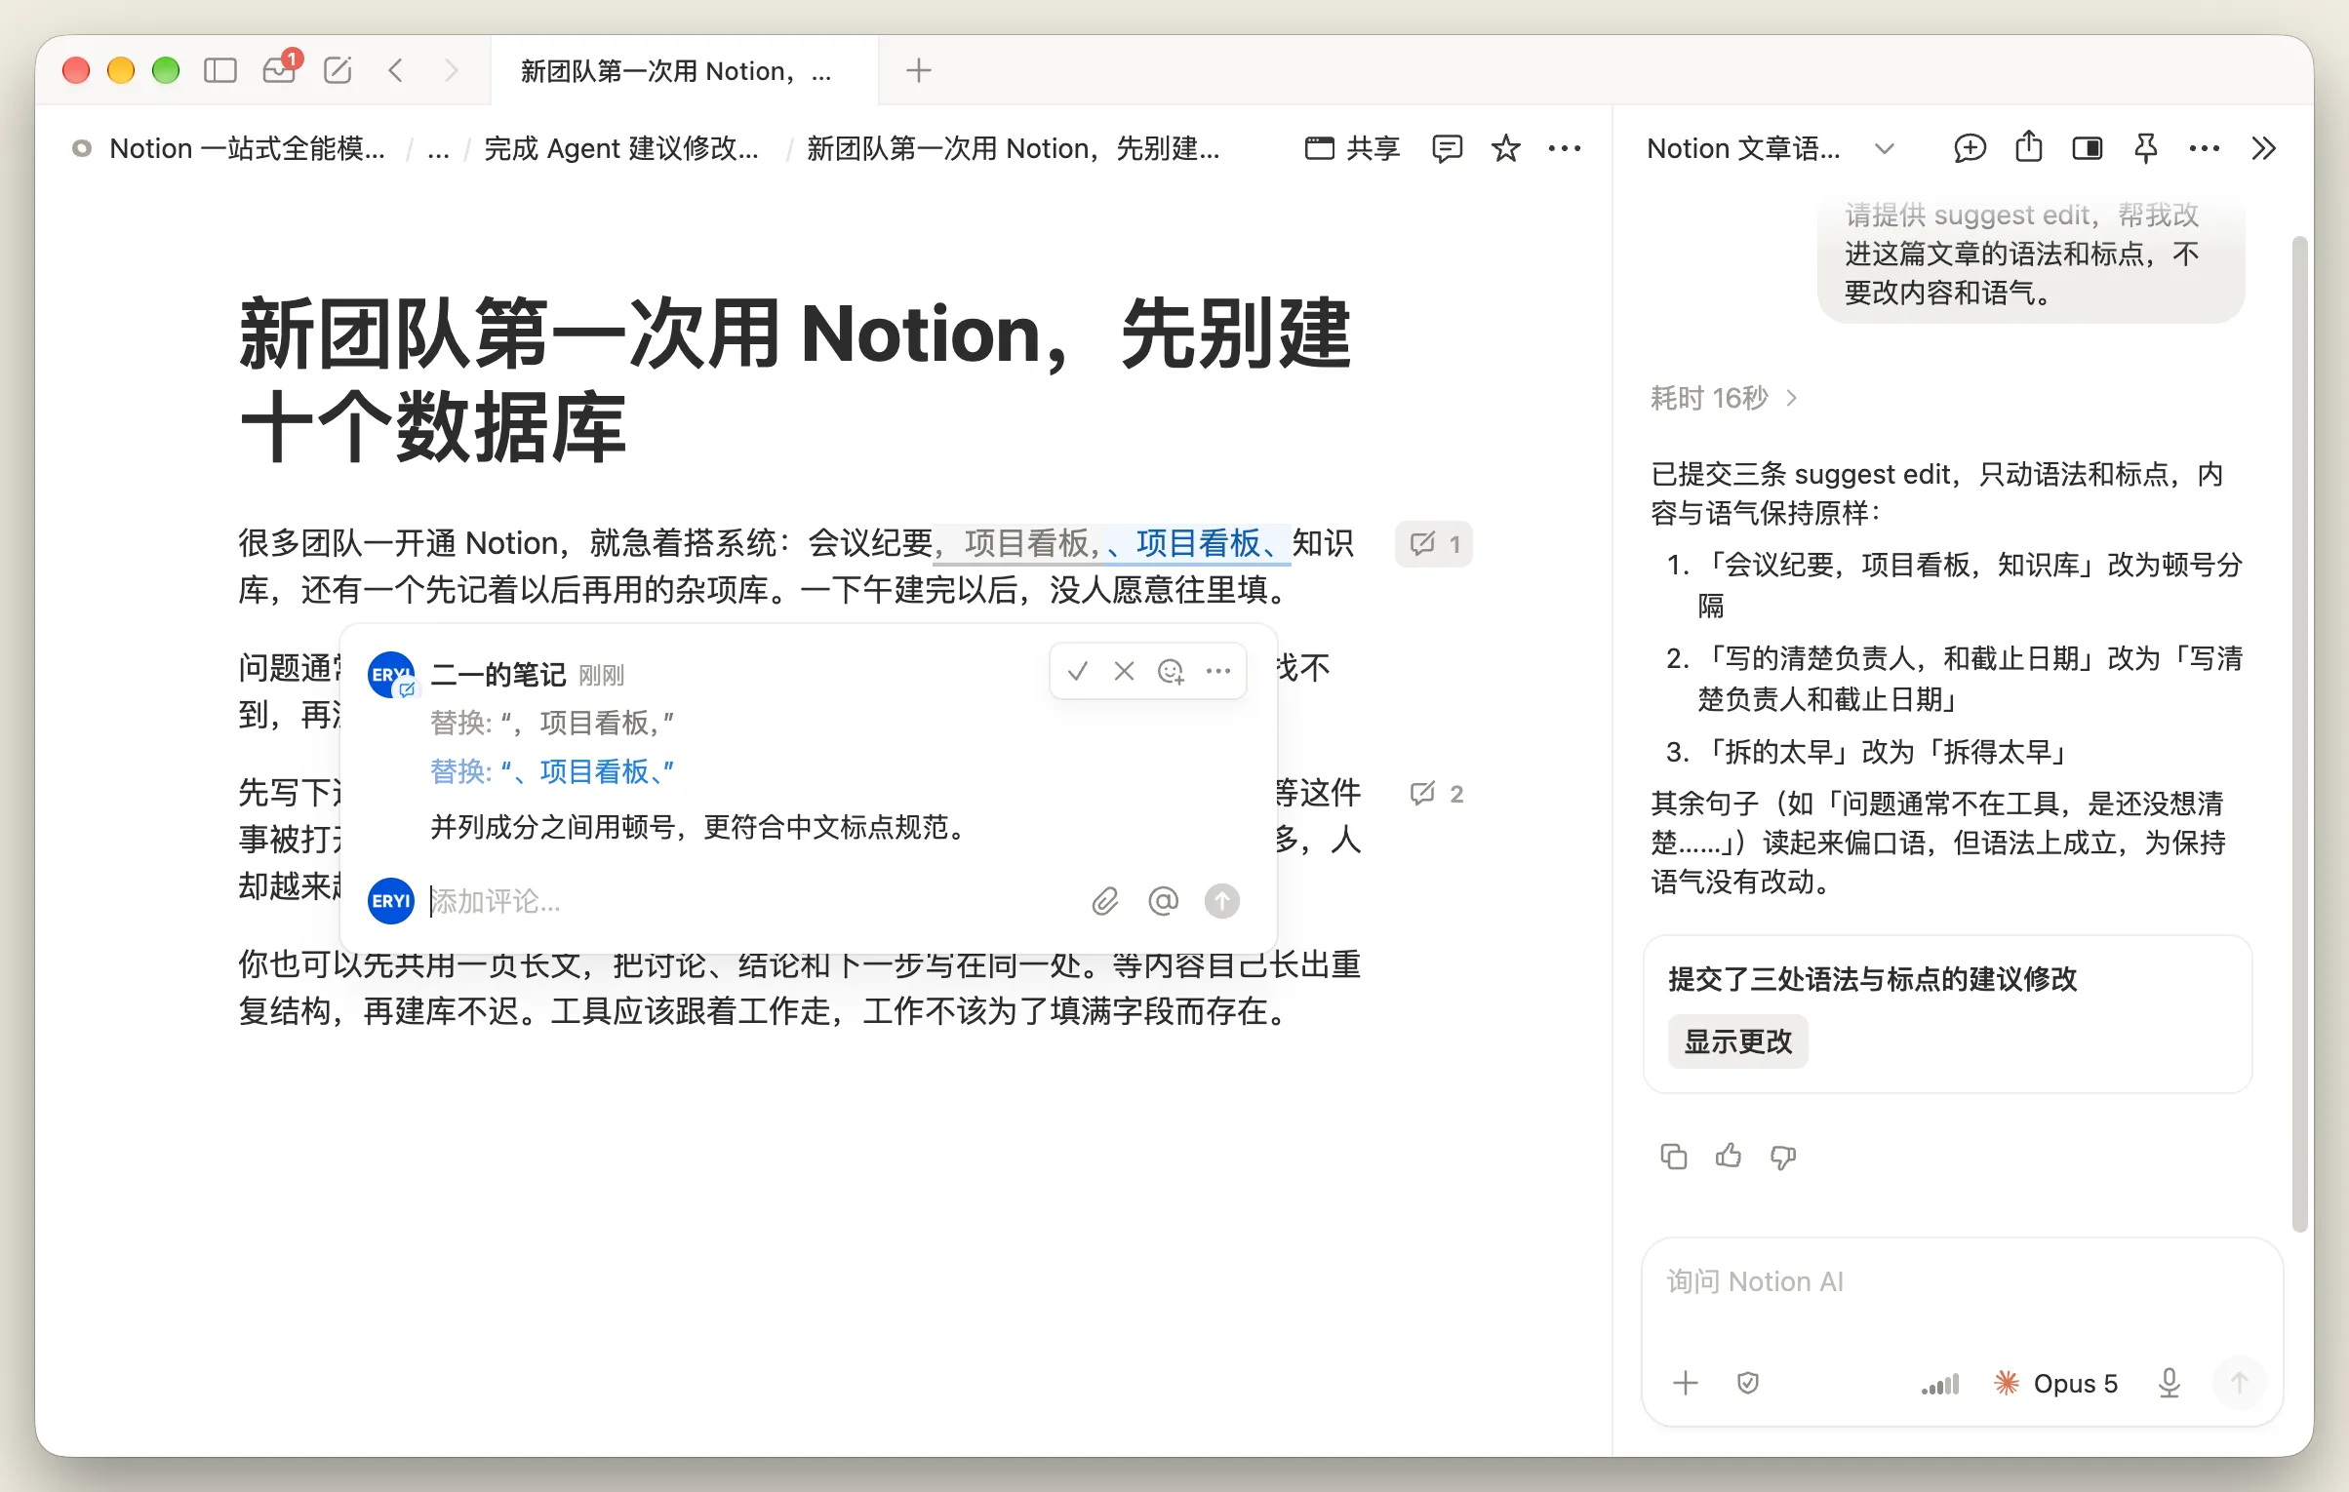Collapse AI panel with double chevron
The image size is (2349, 1492).
coord(2263,148)
